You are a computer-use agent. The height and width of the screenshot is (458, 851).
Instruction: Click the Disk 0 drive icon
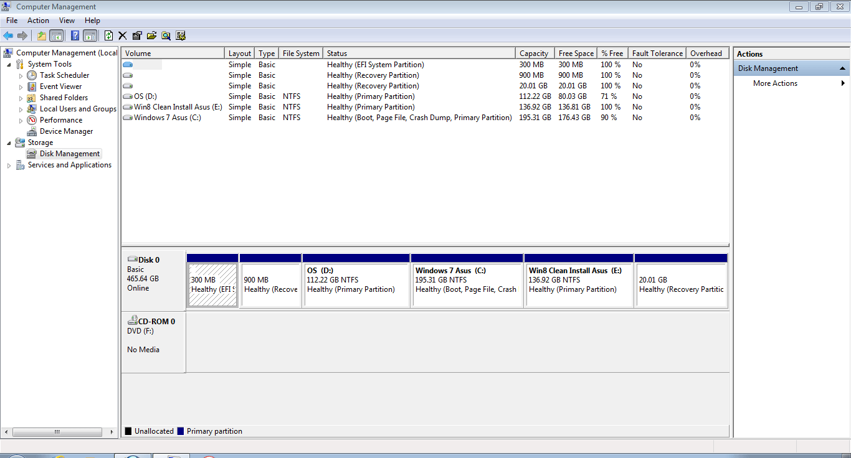point(132,259)
